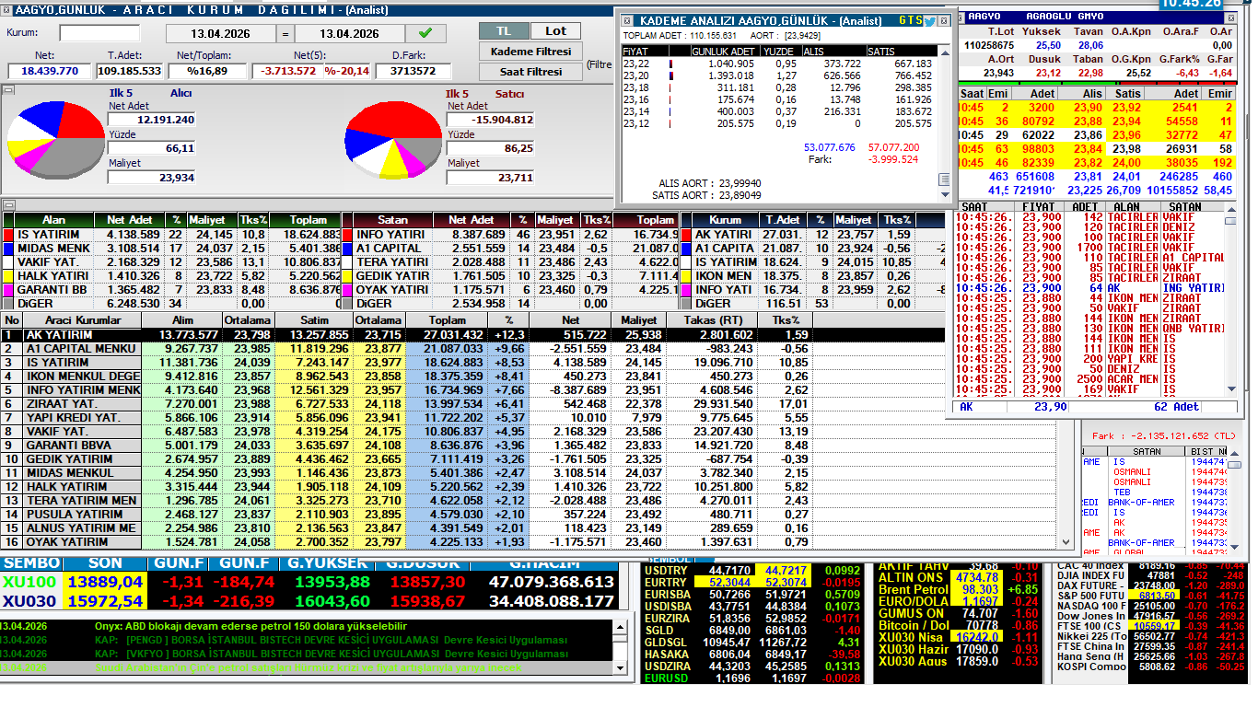Click the red color swatch next to IS YATIRIM
The height and width of the screenshot is (707, 1258).
click(8, 235)
